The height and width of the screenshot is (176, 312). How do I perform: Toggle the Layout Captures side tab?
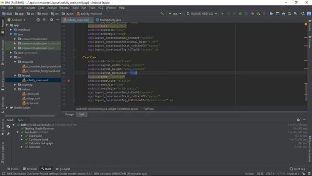2,153
